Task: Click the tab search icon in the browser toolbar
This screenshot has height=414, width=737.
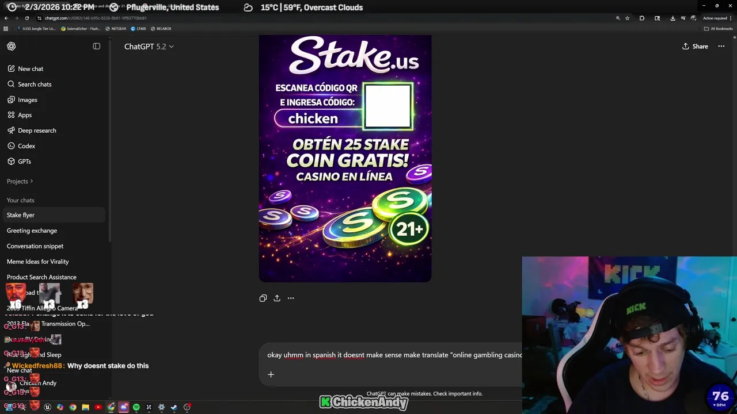Action: pos(657,18)
